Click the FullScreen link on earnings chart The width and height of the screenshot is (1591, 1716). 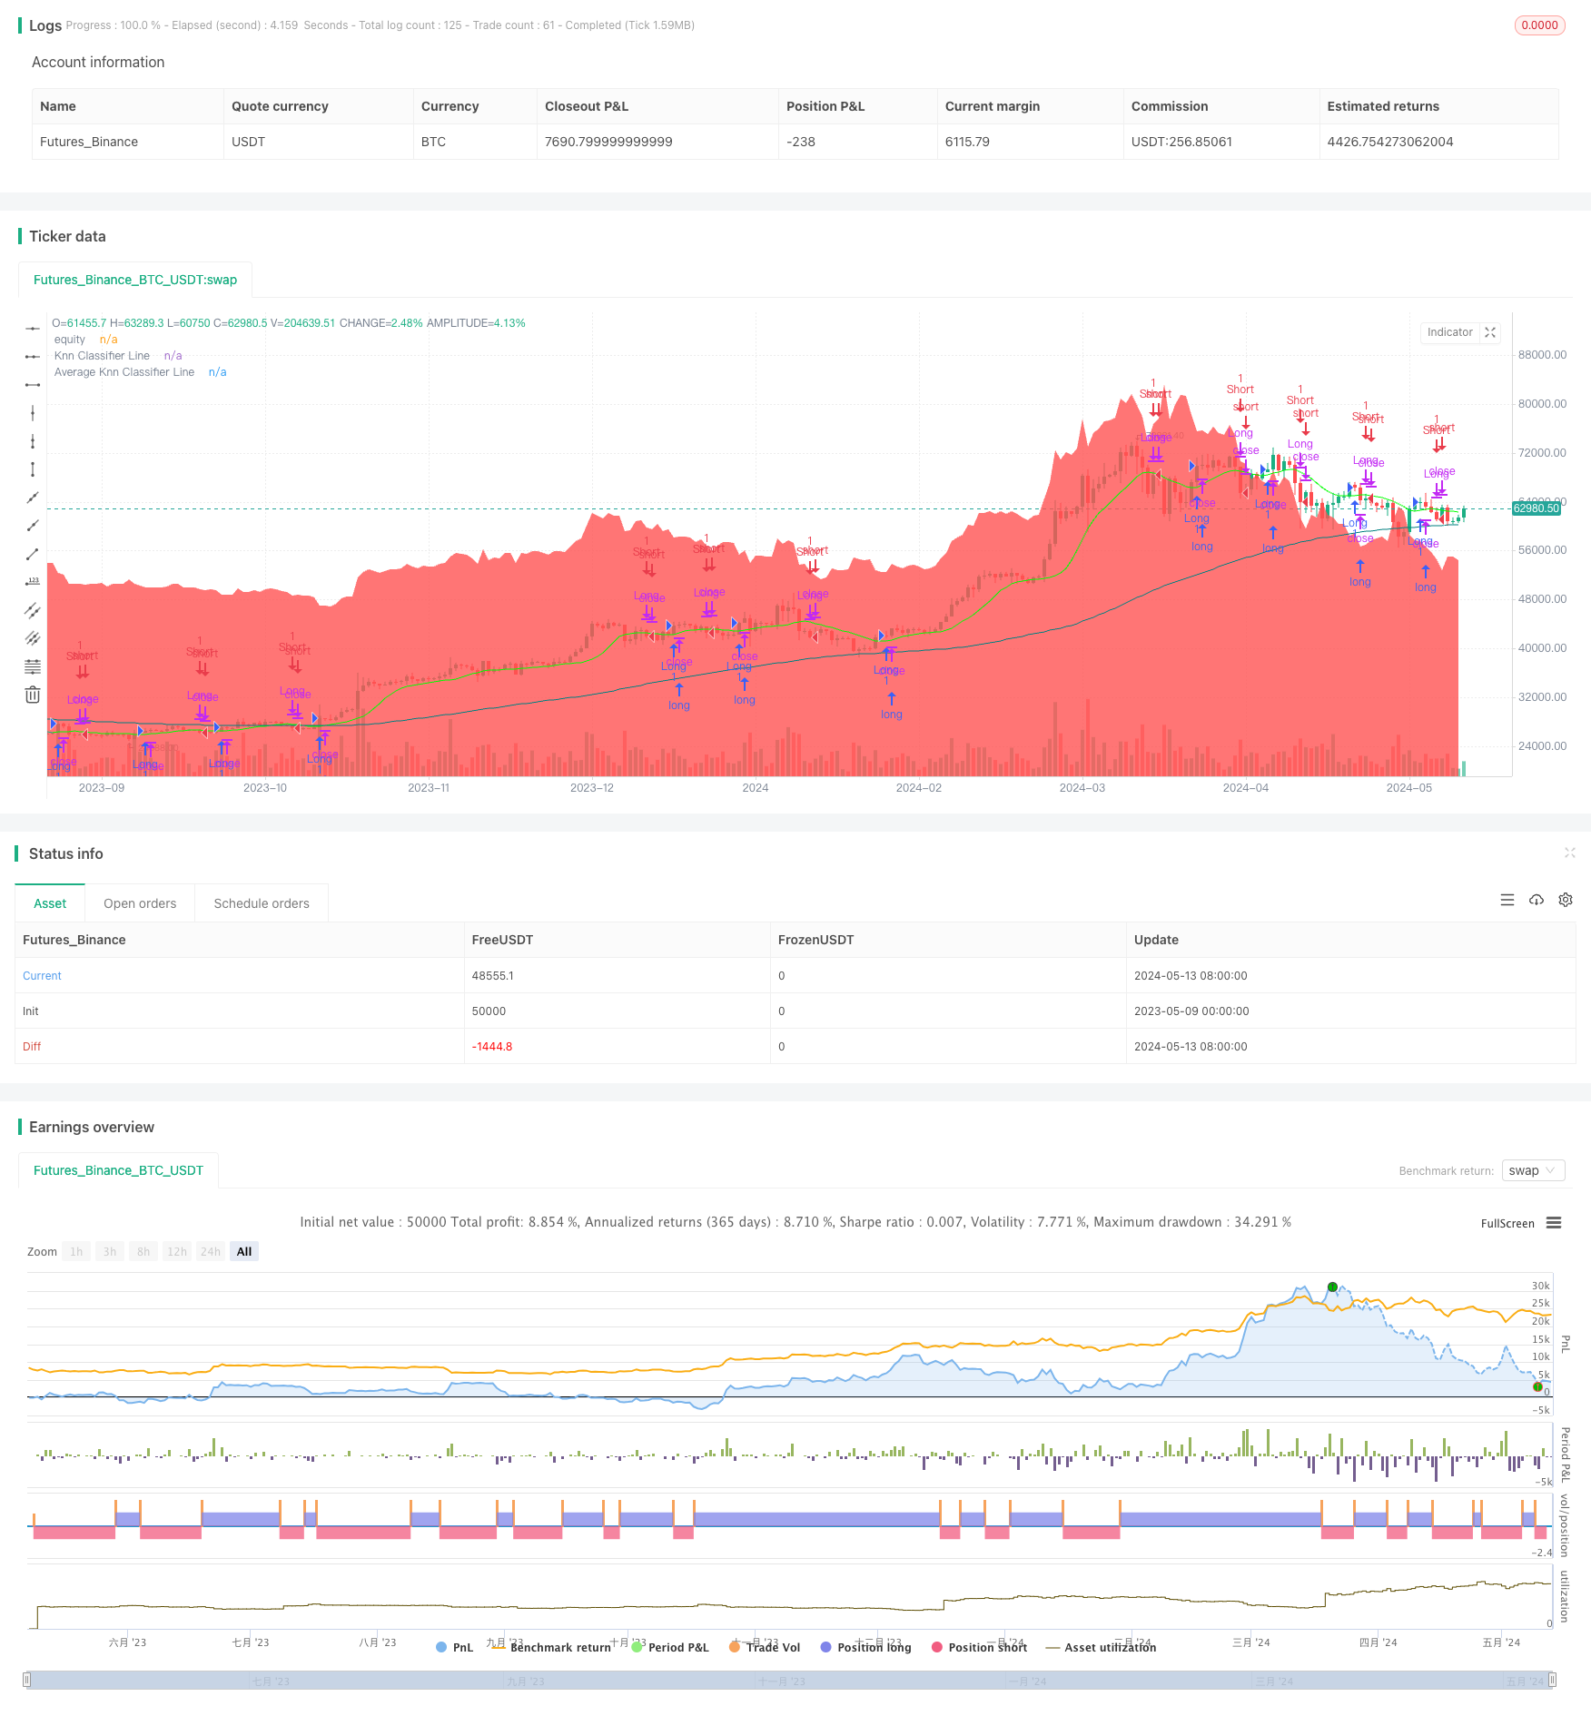click(1507, 1223)
